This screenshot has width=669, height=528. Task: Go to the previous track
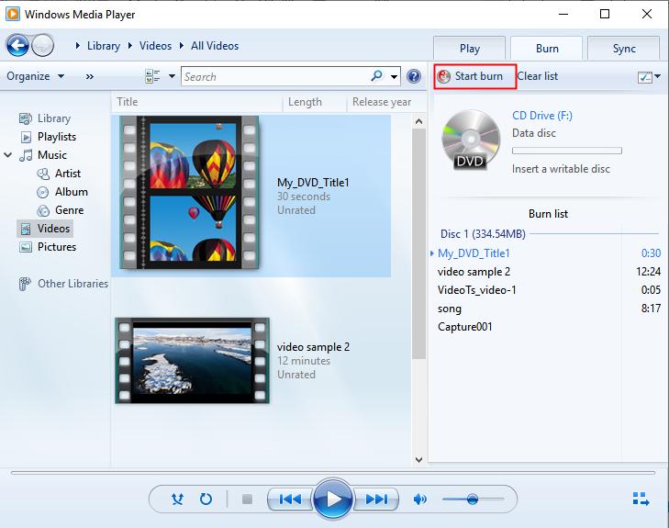[290, 500]
